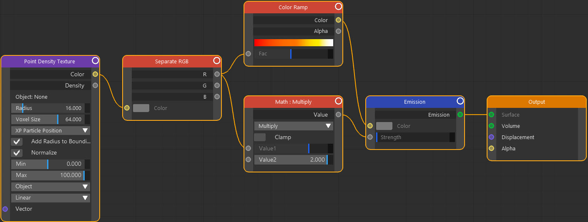The image size is (588, 222).
Task: Click the Color Ramp gradient bar
Action: click(294, 42)
